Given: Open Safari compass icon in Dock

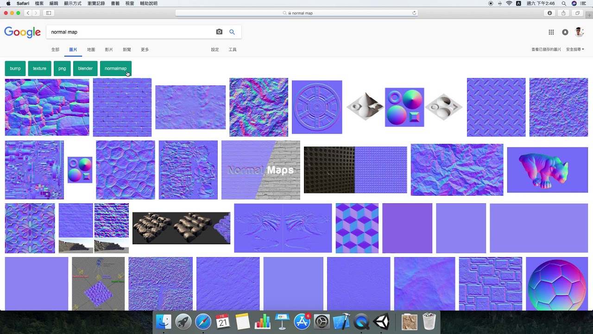Looking at the screenshot, I should pyautogui.click(x=203, y=321).
